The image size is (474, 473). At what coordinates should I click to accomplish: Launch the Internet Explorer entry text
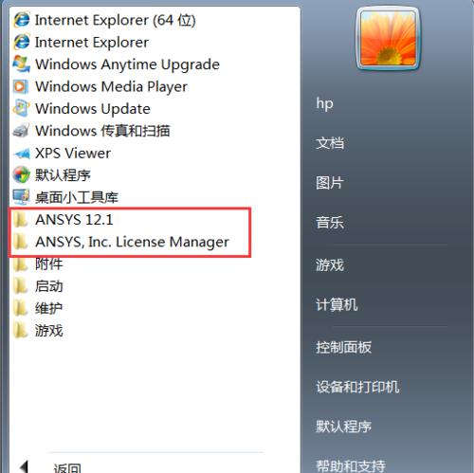pos(92,43)
